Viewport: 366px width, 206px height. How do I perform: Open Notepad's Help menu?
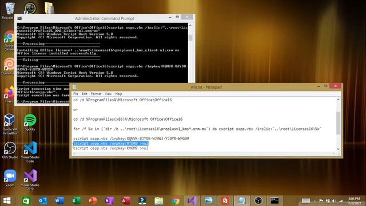(x=118, y=94)
